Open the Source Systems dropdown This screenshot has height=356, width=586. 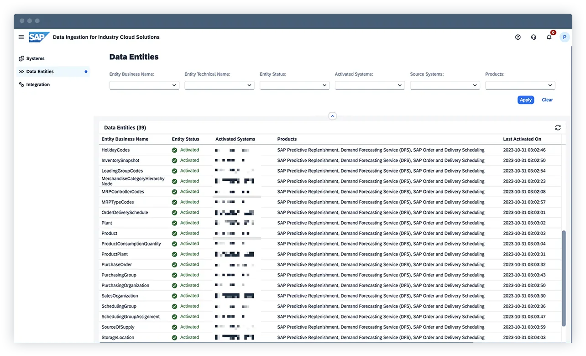pyautogui.click(x=445, y=85)
